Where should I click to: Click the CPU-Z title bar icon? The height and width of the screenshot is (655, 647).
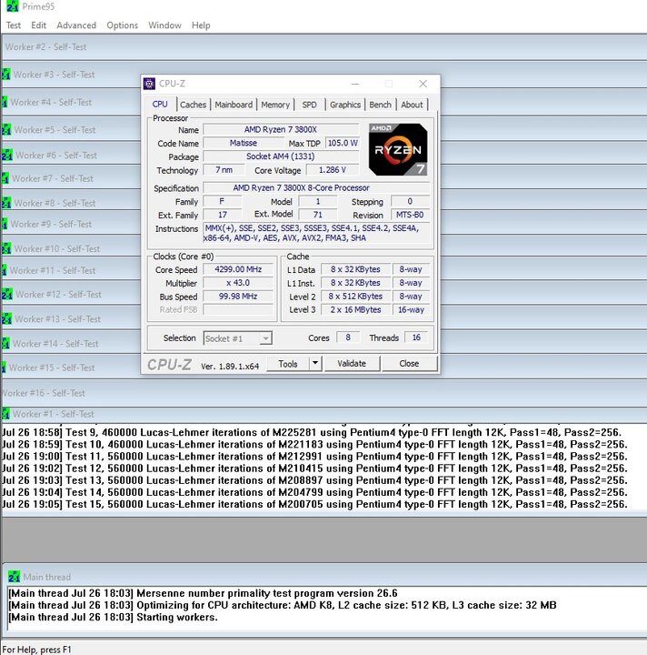click(x=149, y=84)
